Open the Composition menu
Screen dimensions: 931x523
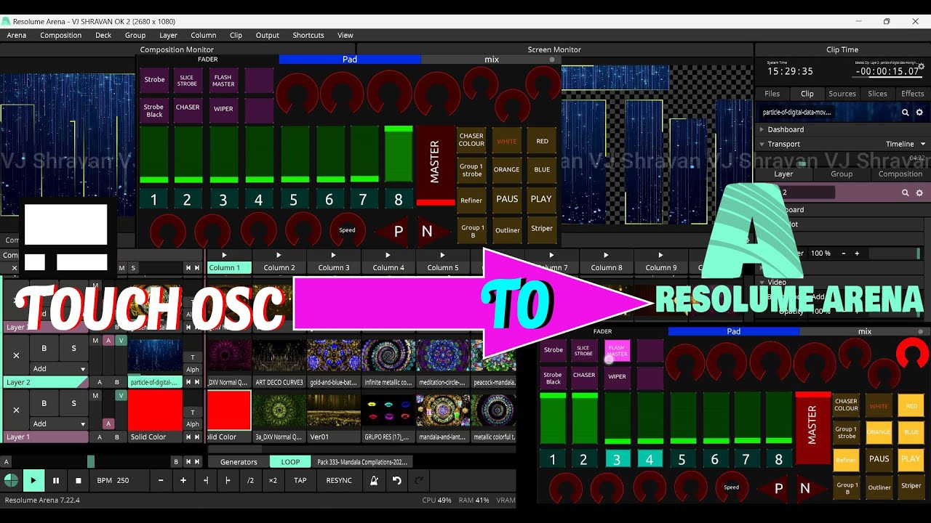pyautogui.click(x=61, y=35)
